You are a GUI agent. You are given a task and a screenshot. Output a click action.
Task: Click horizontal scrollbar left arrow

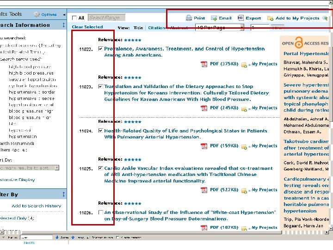[x=2, y=232]
